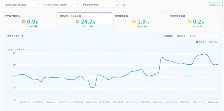Click help icon next to 変更障害率

tap(127, 16)
